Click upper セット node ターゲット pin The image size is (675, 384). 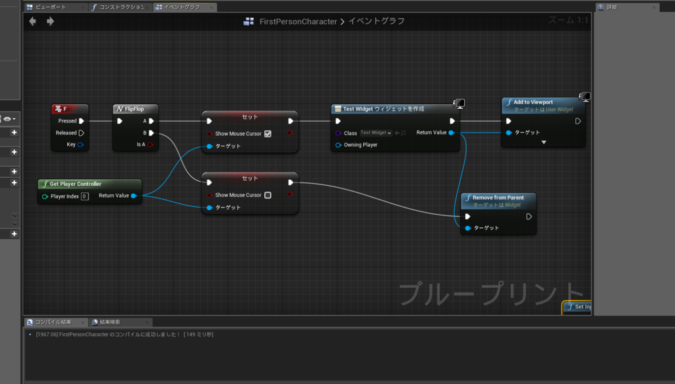(210, 146)
